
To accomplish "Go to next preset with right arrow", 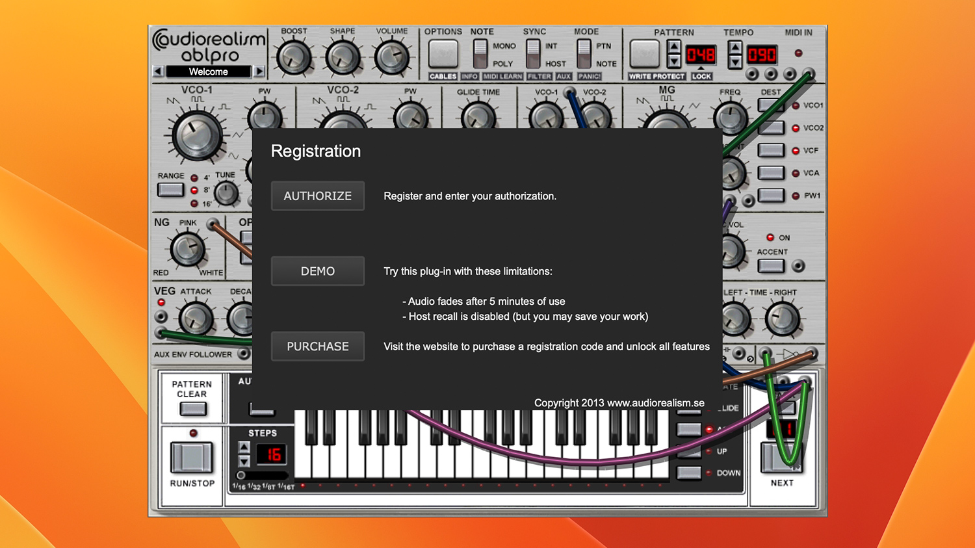I will click(x=259, y=72).
